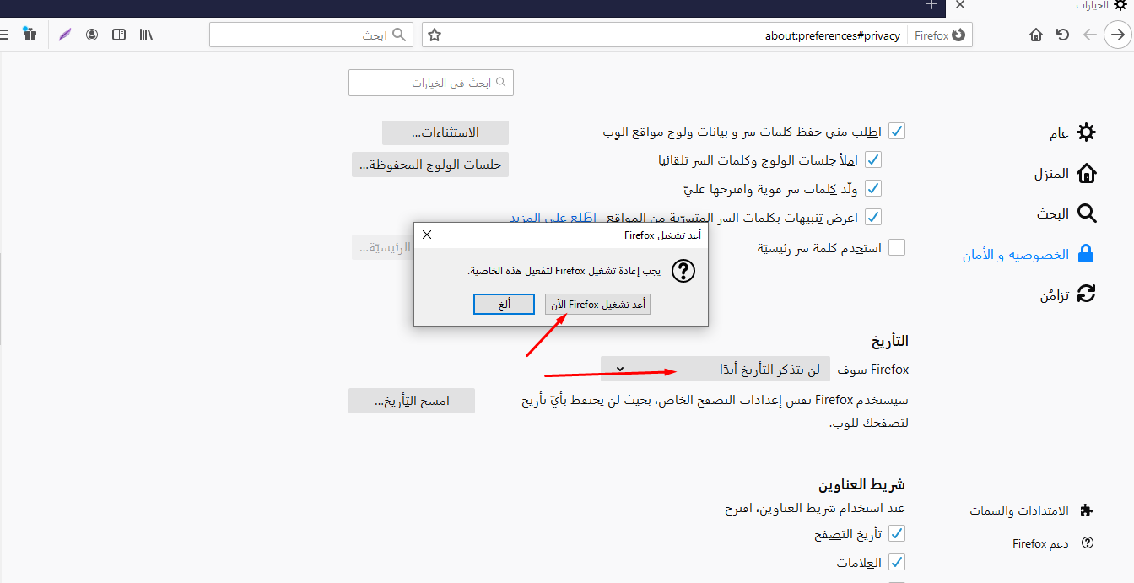Reload the current page

tap(1063, 35)
